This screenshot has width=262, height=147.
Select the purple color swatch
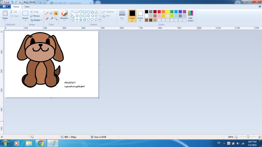184,12
